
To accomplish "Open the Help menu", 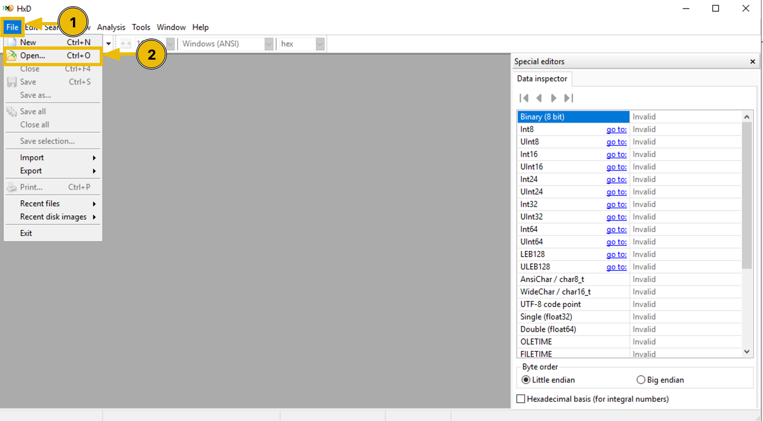I will point(200,27).
